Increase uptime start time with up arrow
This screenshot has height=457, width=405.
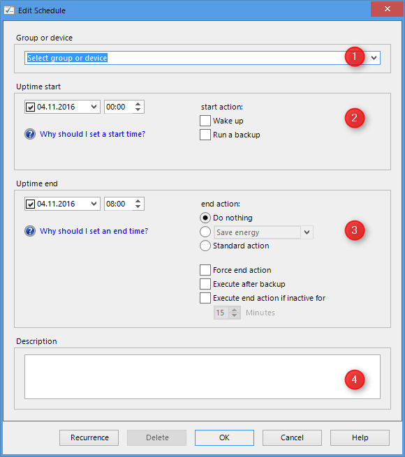tap(138, 104)
